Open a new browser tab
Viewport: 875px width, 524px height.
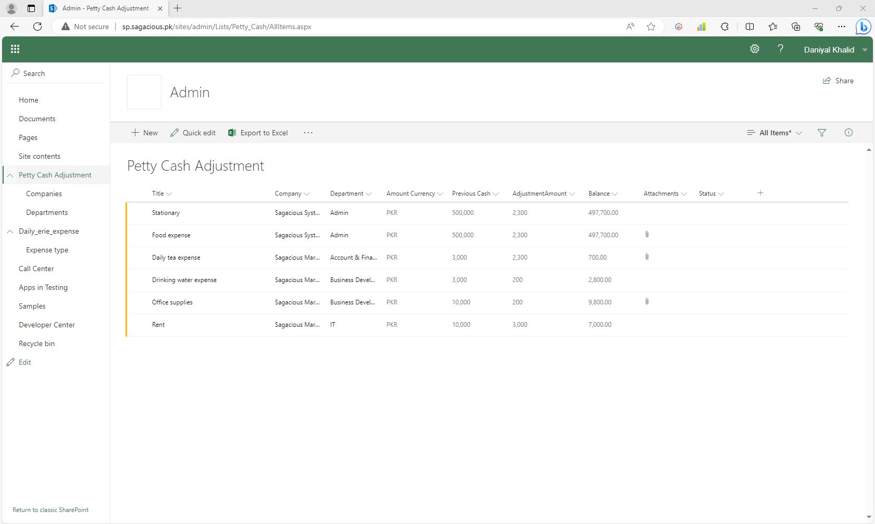tap(178, 8)
